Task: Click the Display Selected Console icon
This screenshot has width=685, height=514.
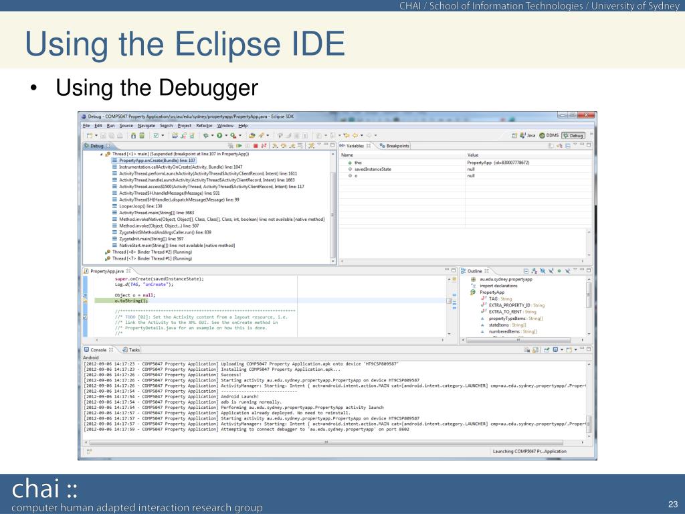Action: [x=555, y=349]
